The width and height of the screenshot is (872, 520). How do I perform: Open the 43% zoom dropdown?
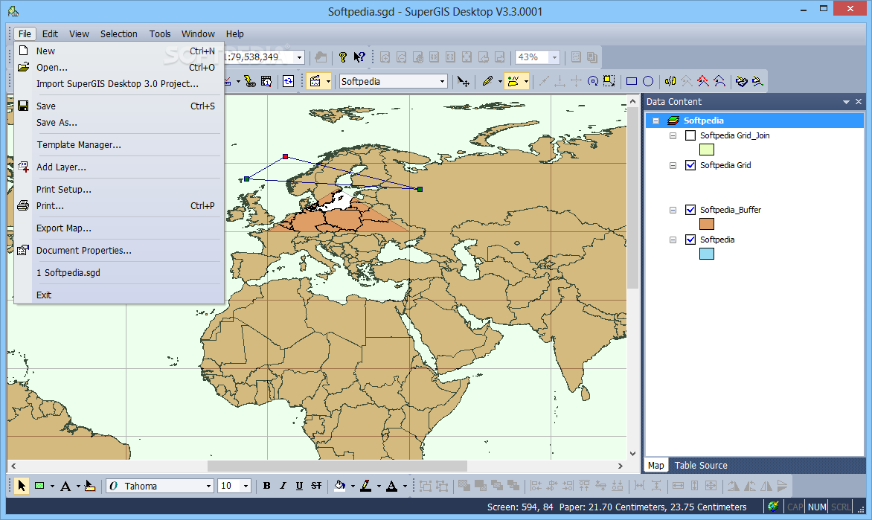[554, 57]
